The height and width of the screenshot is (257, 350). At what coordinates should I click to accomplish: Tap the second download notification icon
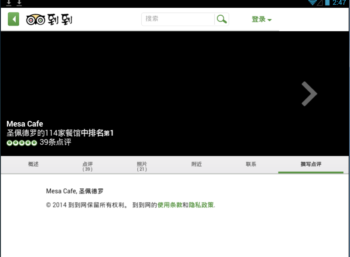[19, 3]
